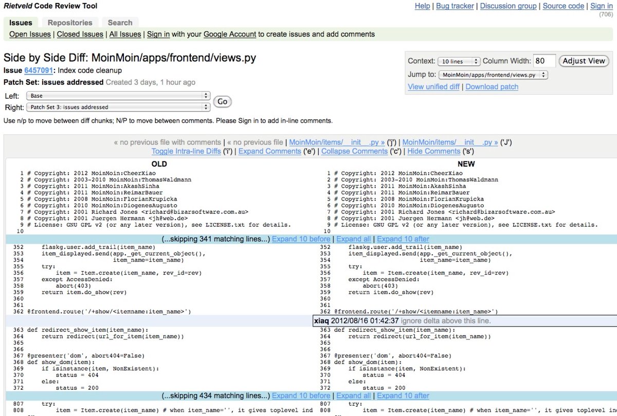Viewport: 617px width, 416px height.
Task: Click Hide Comments link
Action: (x=433, y=151)
